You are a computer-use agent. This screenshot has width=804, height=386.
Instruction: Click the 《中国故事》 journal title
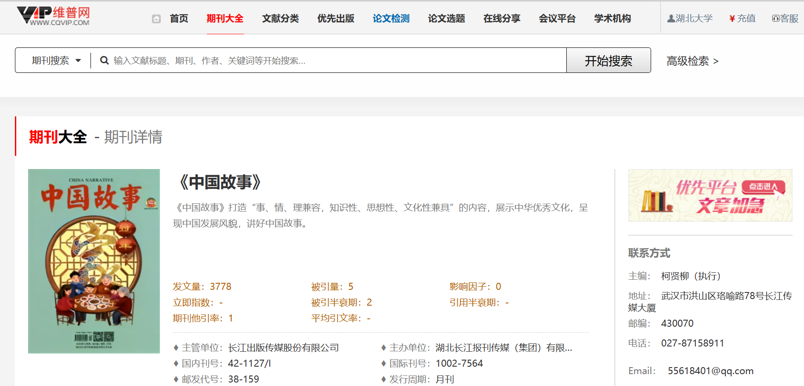[220, 182]
